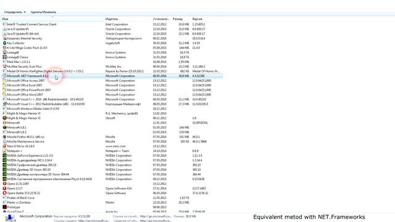Select Microsoft Windows Media Video 9 VCM
Image resolution: width=395 pixels, height=222 pixels.
[x=112, y=109]
